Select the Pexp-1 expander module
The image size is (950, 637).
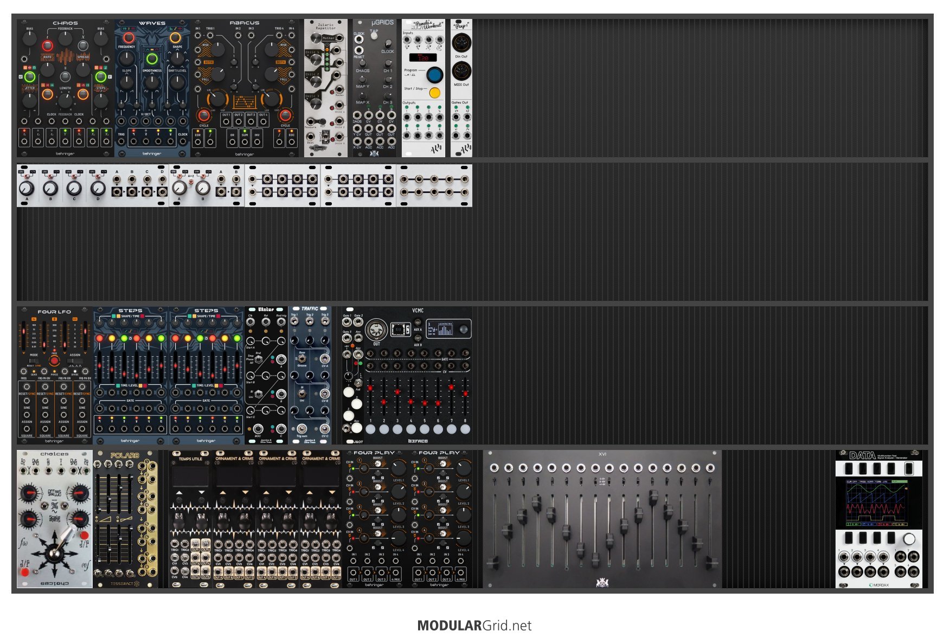coord(461,88)
